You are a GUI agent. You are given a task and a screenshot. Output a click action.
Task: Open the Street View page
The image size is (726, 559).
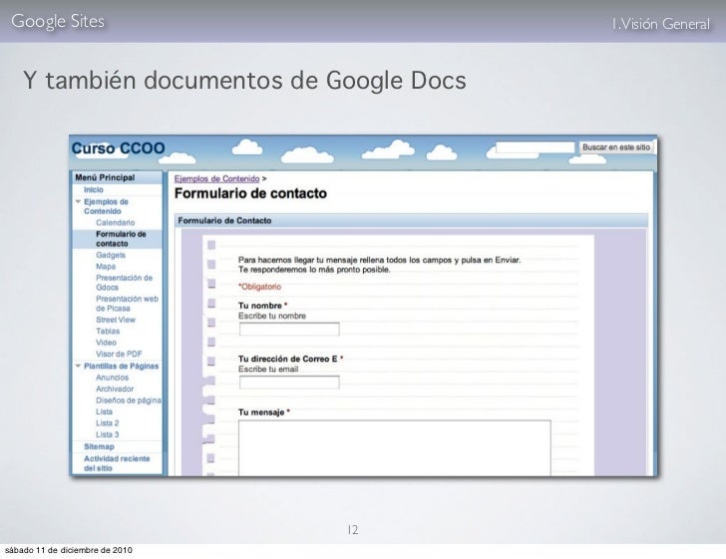tap(116, 320)
